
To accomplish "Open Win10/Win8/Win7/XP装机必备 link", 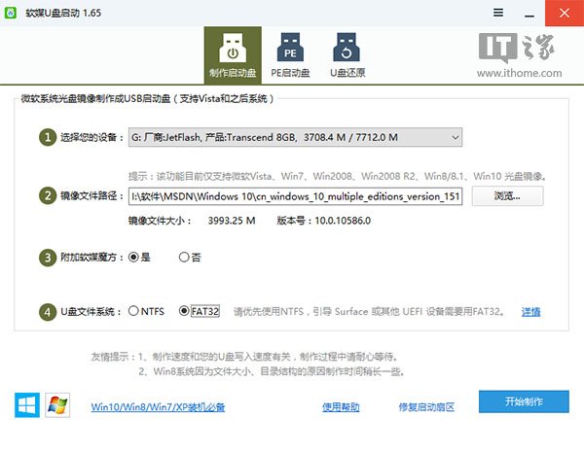I will 158,407.
